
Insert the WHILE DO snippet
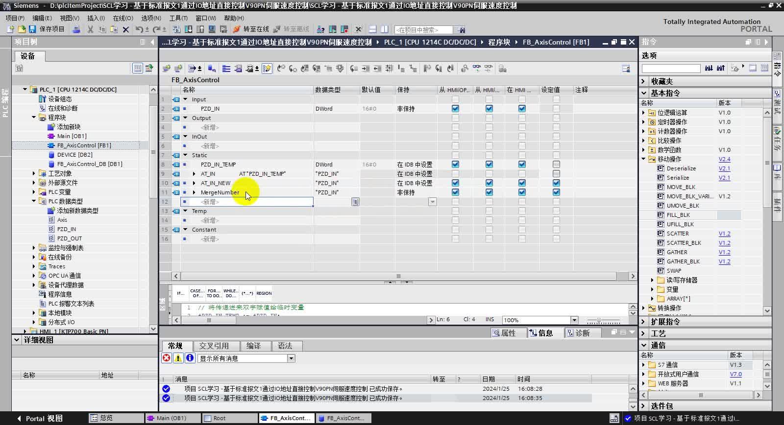tap(231, 293)
